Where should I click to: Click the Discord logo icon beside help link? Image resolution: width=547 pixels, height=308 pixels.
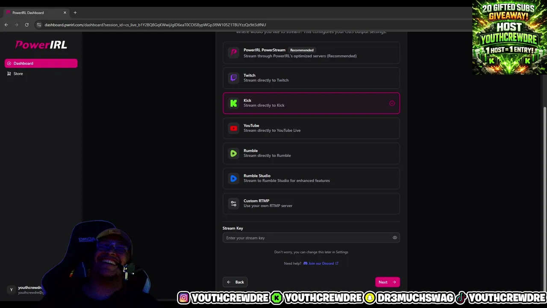[305, 264]
